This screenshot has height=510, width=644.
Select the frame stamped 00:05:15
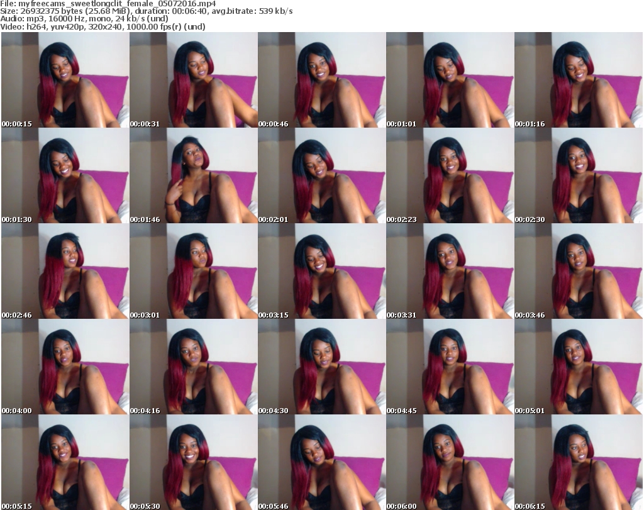click(x=65, y=462)
